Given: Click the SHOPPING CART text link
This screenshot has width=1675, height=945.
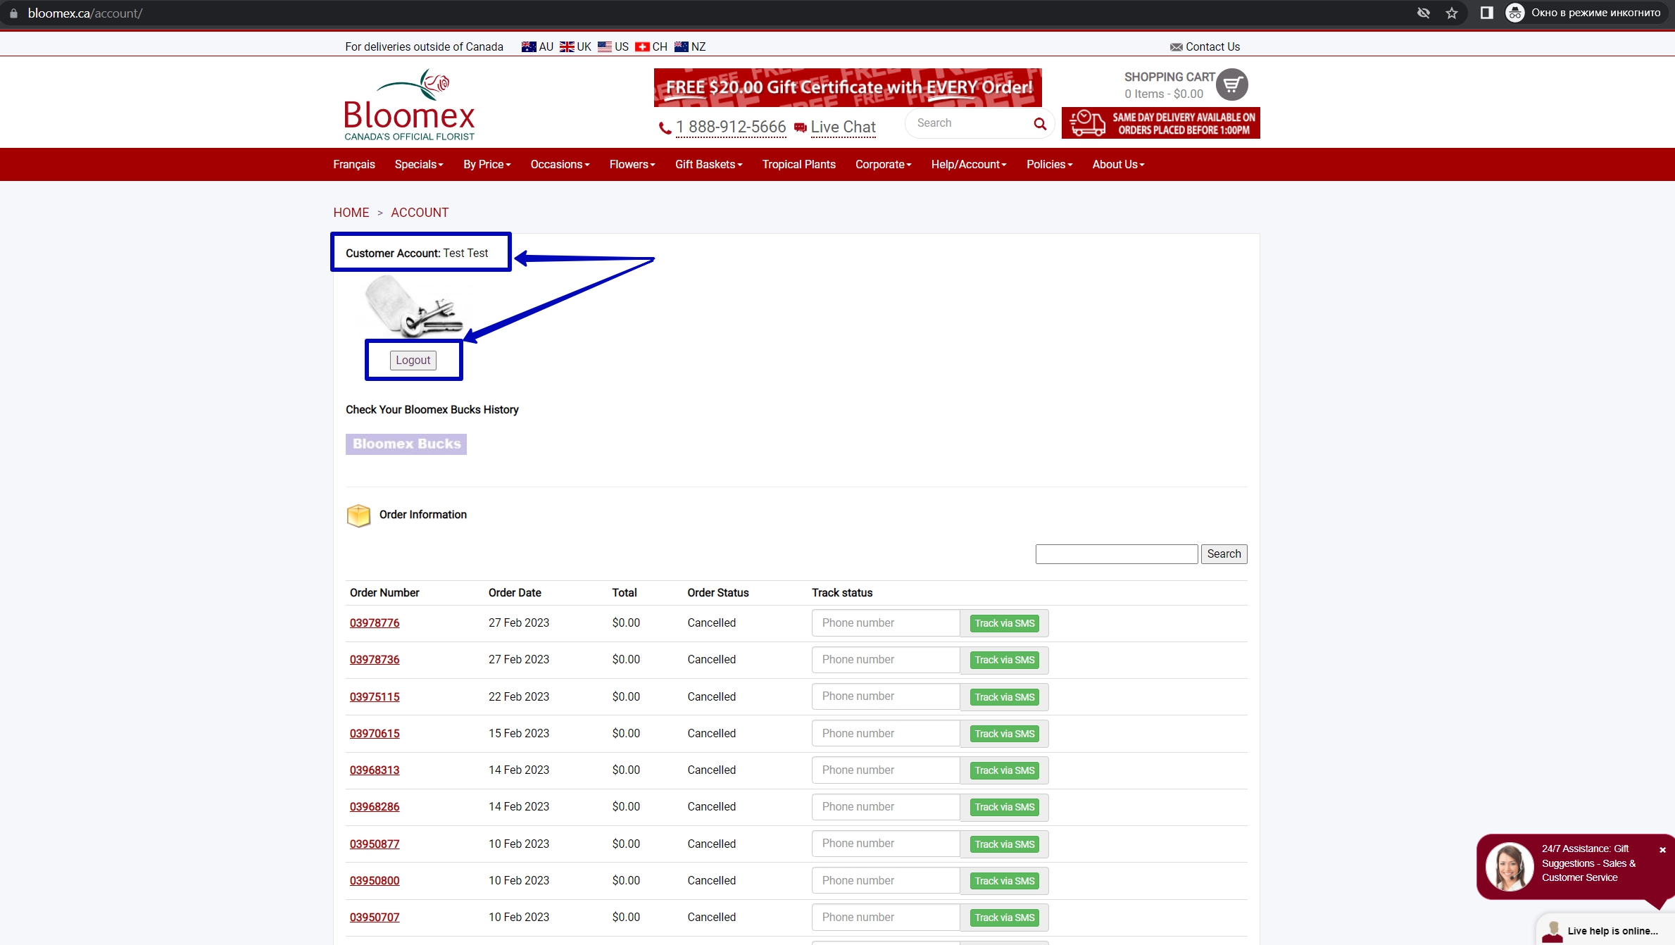Looking at the screenshot, I should [1169, 77].
